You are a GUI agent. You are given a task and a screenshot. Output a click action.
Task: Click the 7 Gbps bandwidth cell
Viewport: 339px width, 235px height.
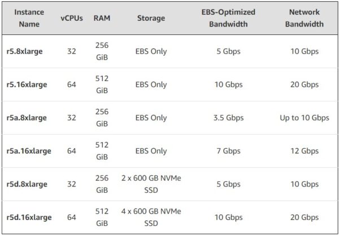228,151
